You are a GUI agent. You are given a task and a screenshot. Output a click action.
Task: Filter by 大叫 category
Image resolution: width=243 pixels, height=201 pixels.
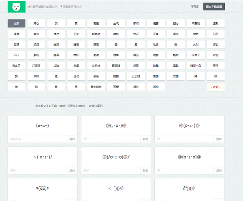(196, 45)
